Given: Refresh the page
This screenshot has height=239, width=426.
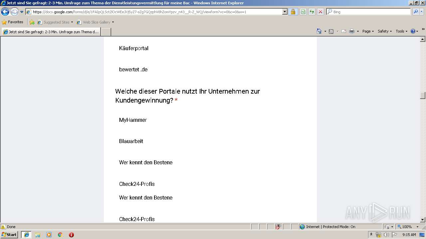Looking at the screenshot, I should (x=312, y=12).
